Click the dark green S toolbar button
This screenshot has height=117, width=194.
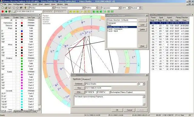coord(101,11)
